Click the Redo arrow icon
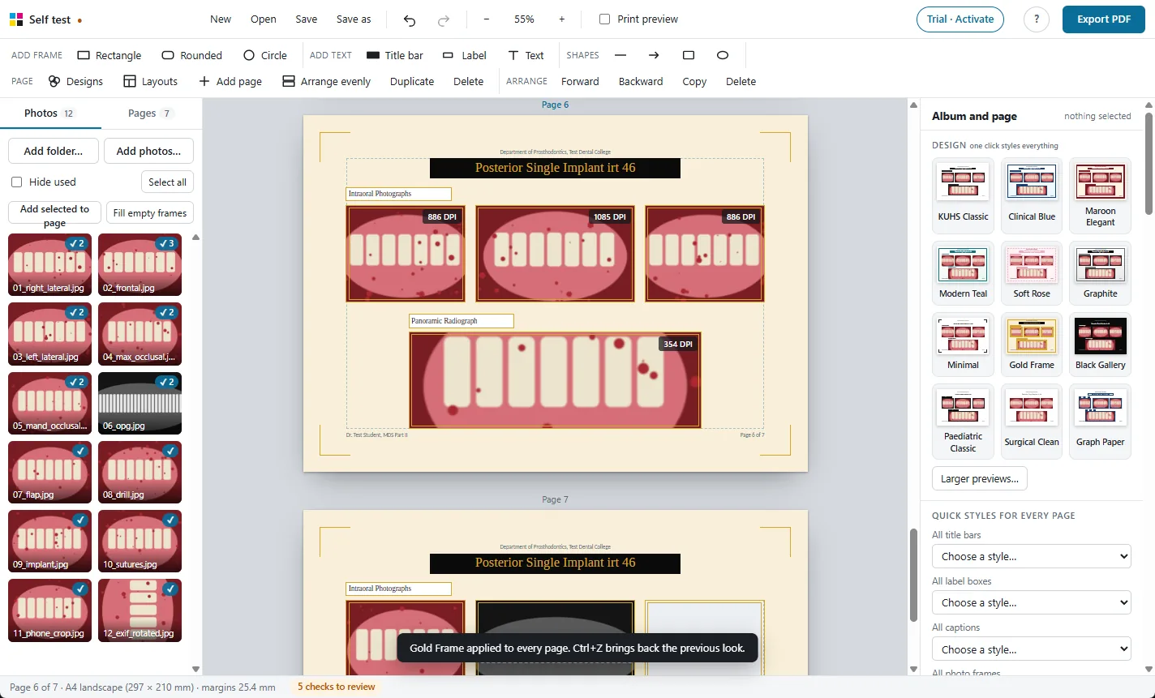The image size is (1155, 698). [444, 19]
